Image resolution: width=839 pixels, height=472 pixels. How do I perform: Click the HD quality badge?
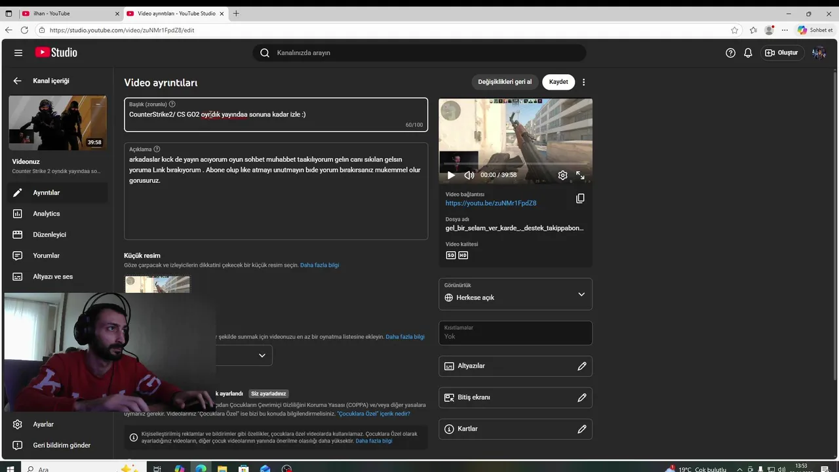tap(463, 255)
